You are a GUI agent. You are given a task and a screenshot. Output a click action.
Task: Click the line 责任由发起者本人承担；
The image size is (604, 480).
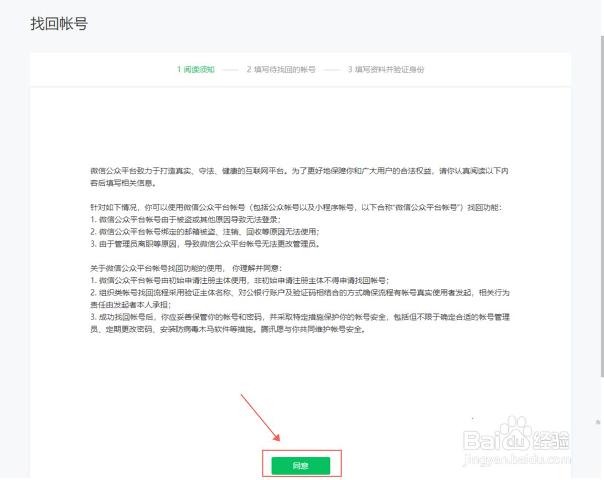[131, 304]
